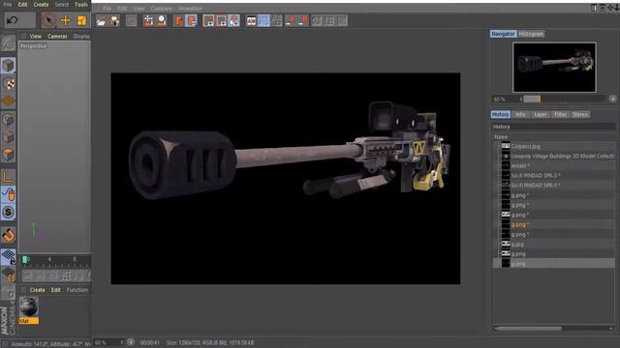This screenshot has width=620, height=348.
Task: Click the Tweak mode mouse icon
Action: pyautogui.click(x=8, y=194)
